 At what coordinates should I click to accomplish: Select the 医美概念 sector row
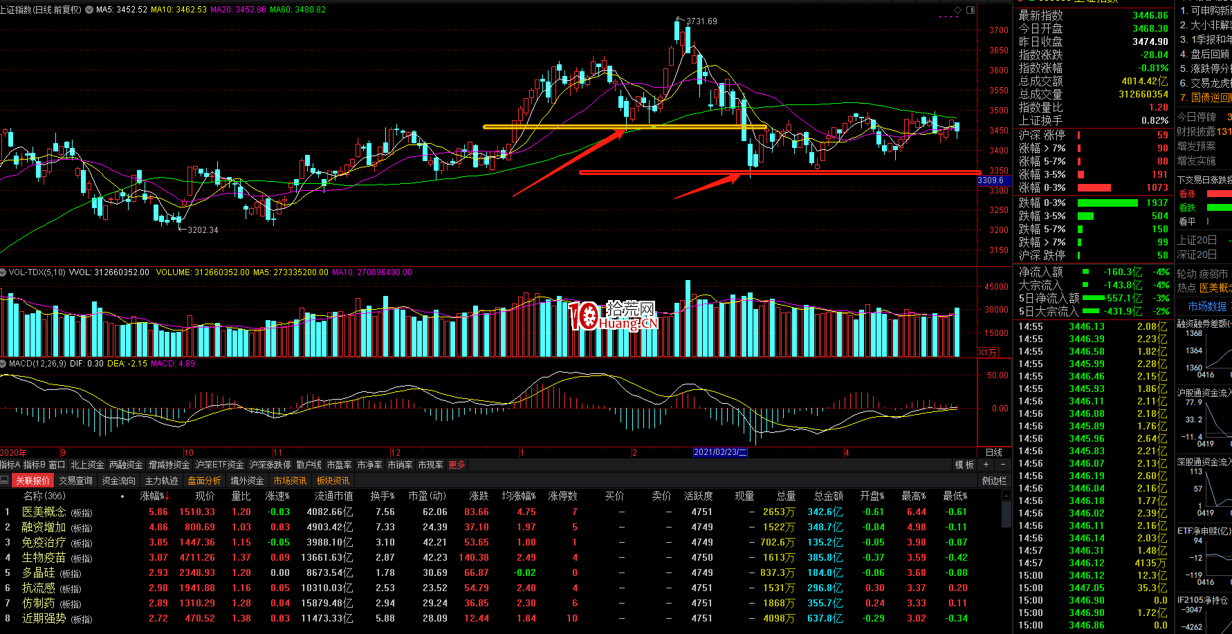pyautogui.click(x=502, y=512)
